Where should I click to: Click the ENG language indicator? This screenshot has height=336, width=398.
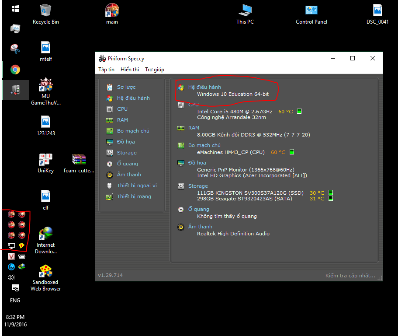(x=15, y=301)
